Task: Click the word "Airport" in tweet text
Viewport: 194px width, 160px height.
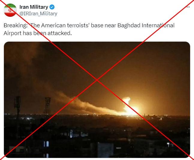Action: [13, 33]
